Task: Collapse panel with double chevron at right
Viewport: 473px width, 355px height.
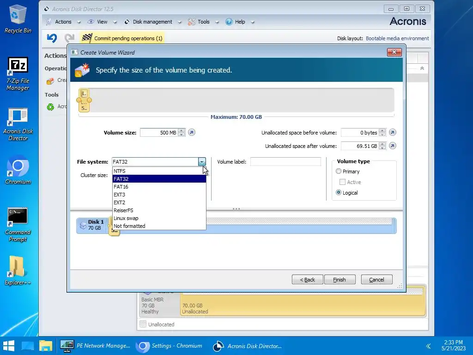Action: [422, 68]
